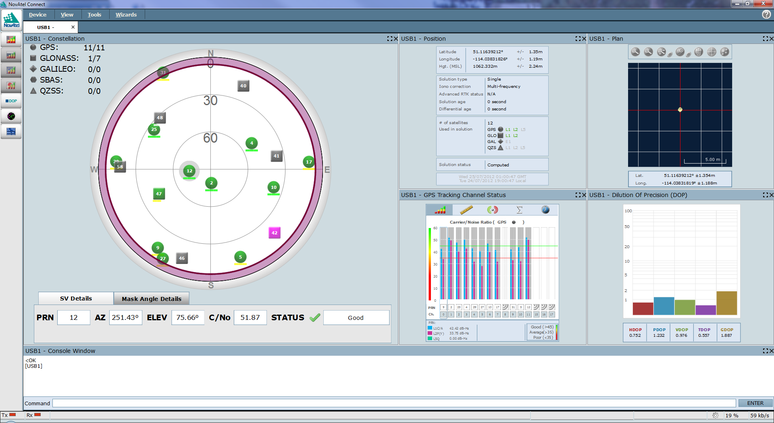
Task: Click the zoom in magnifier in Plan
Action: tap(635, 52)
